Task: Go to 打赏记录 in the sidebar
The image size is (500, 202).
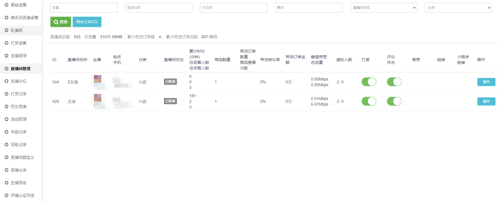Action: click(x=18, y=94)
